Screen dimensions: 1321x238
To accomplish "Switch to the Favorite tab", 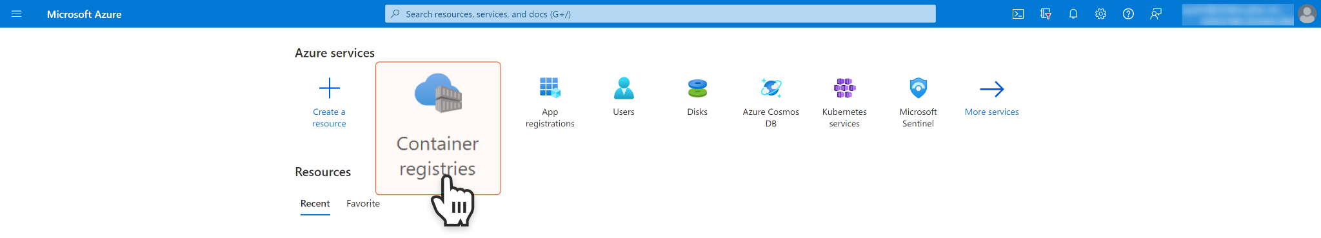I will pyautogui.click(x=363, y=203).
